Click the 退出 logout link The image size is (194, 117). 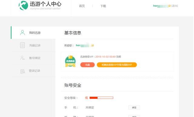pos(175,6)
